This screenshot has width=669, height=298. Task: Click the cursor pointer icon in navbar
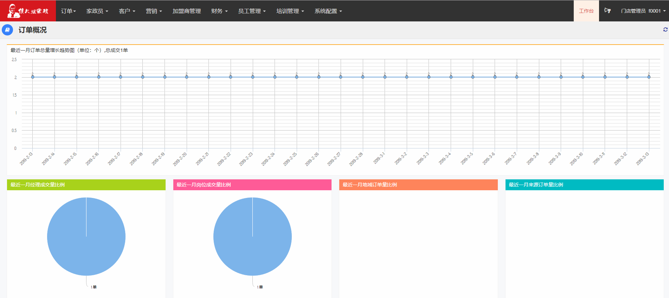607,11
